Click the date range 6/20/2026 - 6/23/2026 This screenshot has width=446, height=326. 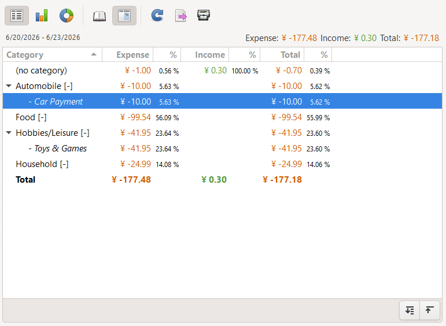43,38
